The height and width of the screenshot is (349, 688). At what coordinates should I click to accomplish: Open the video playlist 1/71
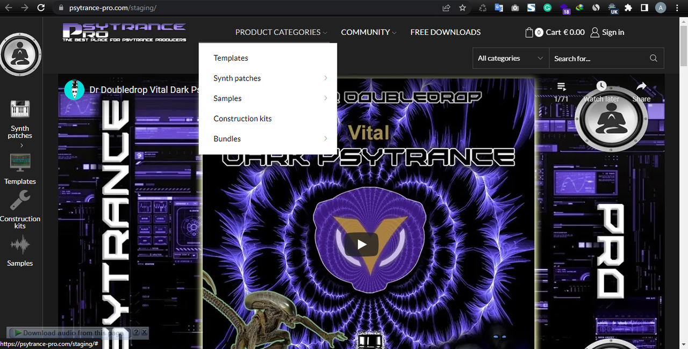tap(561, 92)
